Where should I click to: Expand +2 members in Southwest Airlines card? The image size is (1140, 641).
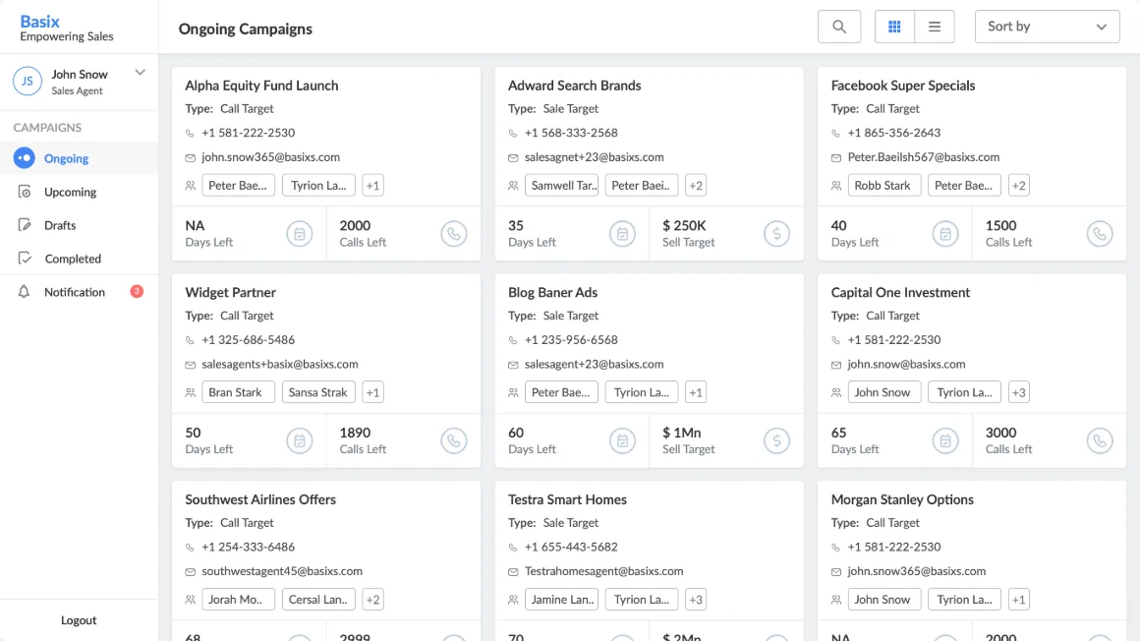373,599
